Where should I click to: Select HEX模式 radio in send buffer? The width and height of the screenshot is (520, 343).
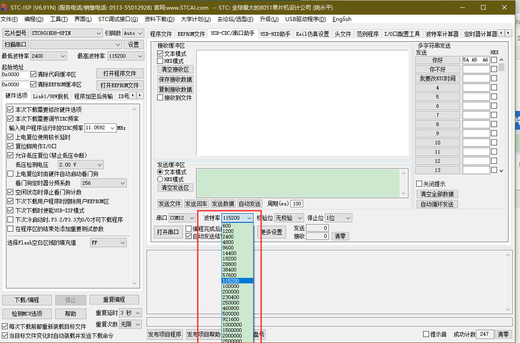click(x=160, y=179)
